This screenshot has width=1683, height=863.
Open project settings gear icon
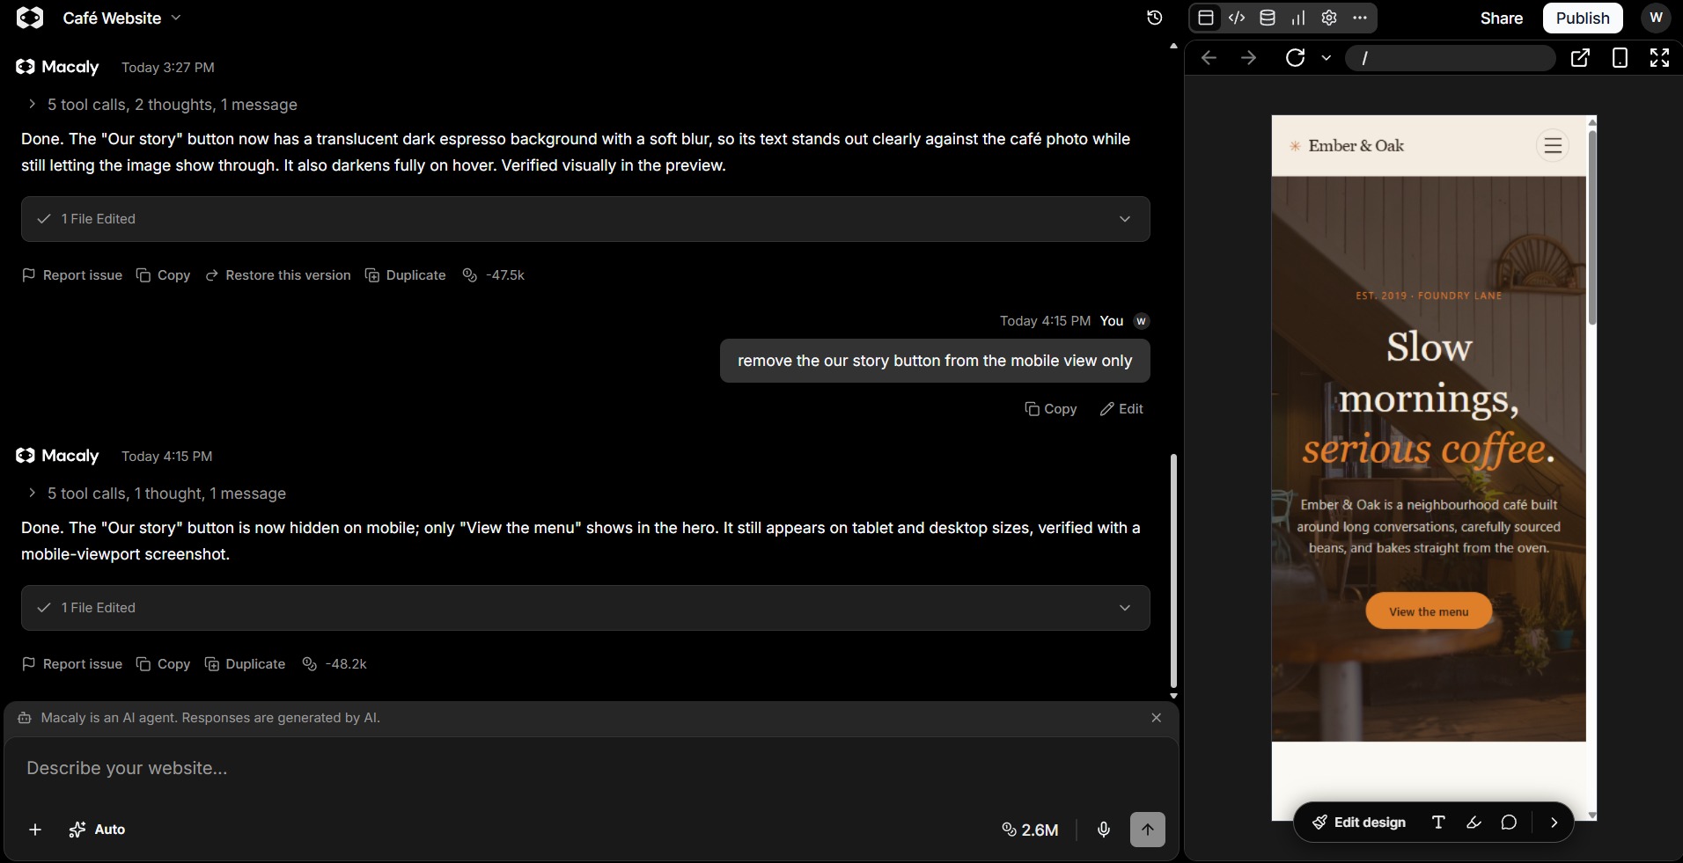pyautogui.click(x=1329, y=18)
